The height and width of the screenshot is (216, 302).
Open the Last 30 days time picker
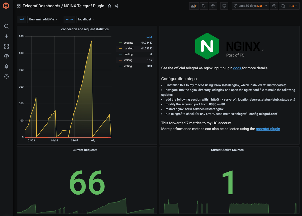(x=250, y=6)
